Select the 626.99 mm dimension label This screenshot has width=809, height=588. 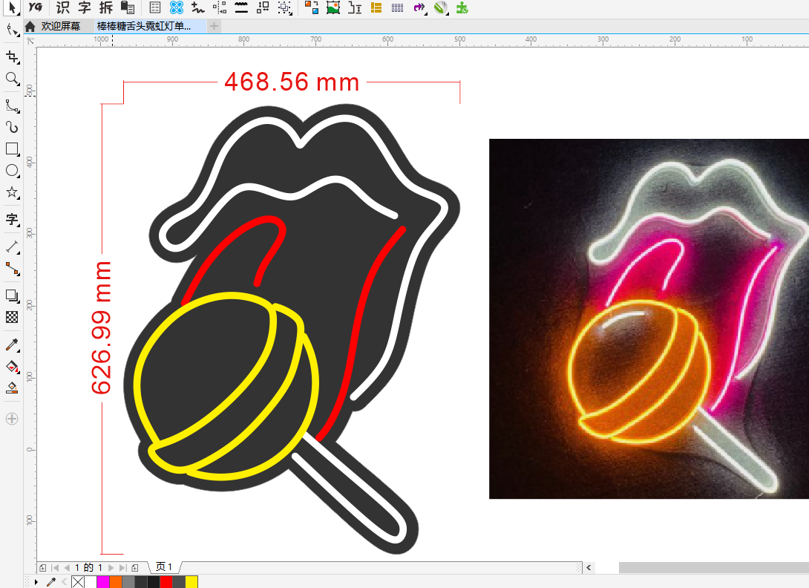pos(101,327)
